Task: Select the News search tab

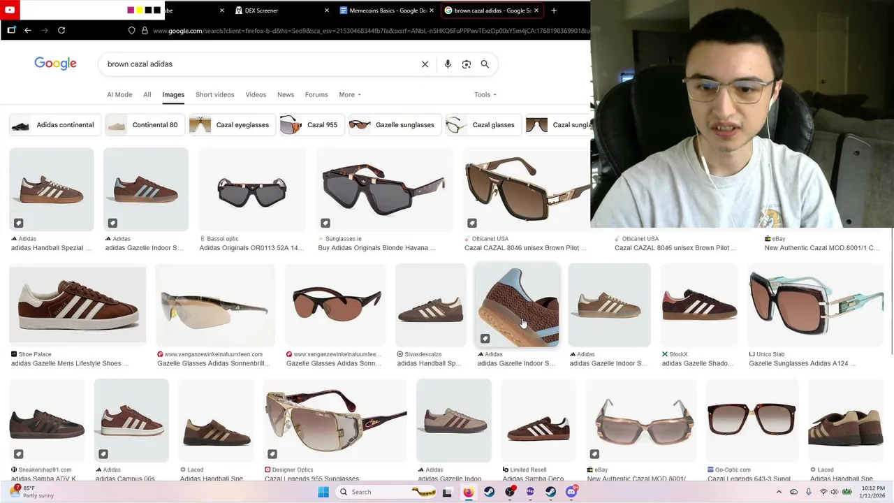Action: pos(286,94)
